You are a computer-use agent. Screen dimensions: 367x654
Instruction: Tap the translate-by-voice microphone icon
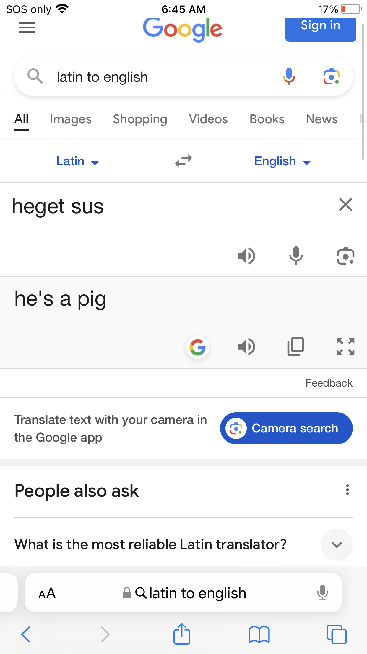(x=296, y=256)
